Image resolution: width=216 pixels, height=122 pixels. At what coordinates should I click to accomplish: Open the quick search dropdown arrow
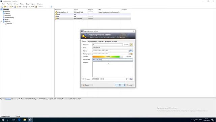coord(51,7)
